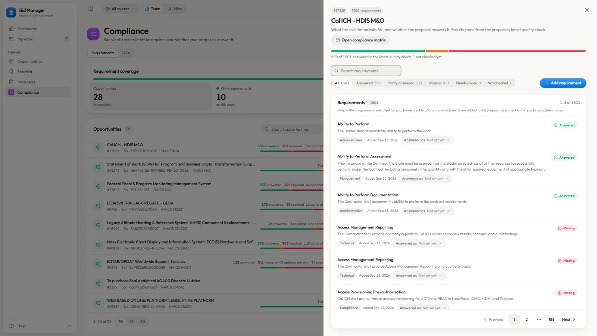Click Missing badge on Access Provisioning Pre-authorization

tap(566, 293)
